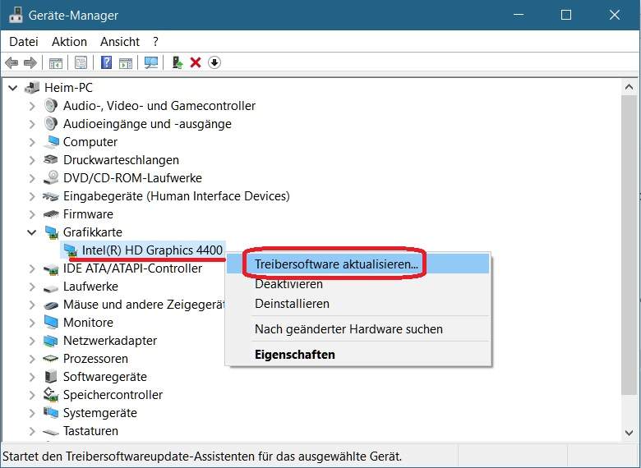
Task: Expand Audio-, Video- und Gamecontroller
Action: coord(32,106)
